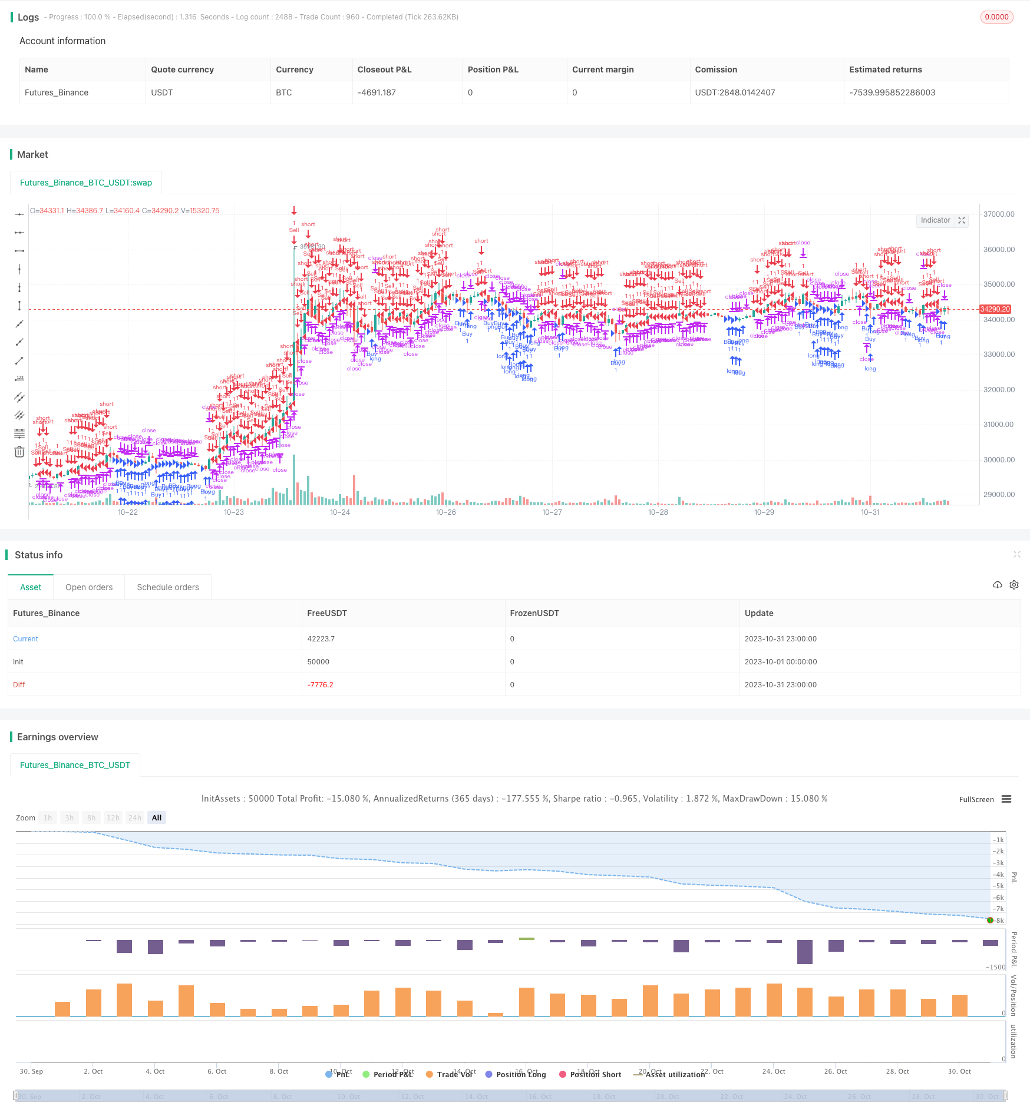The width and height of the screenshot is (1030, 1119).
Task: Set zoom range to 3h
Action: pos(70,817)
